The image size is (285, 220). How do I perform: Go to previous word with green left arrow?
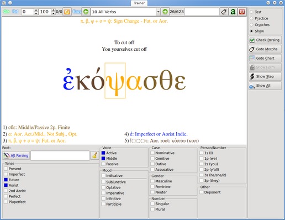click(x=86, y=12)
